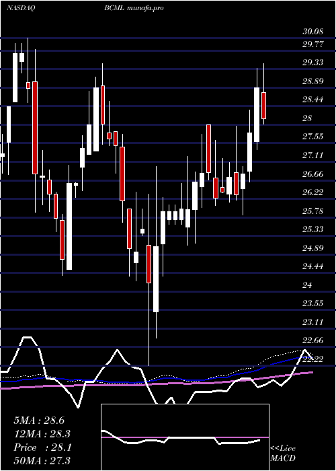Click the 28 price axis label
The image size is (336, 471).
[307, 118]
